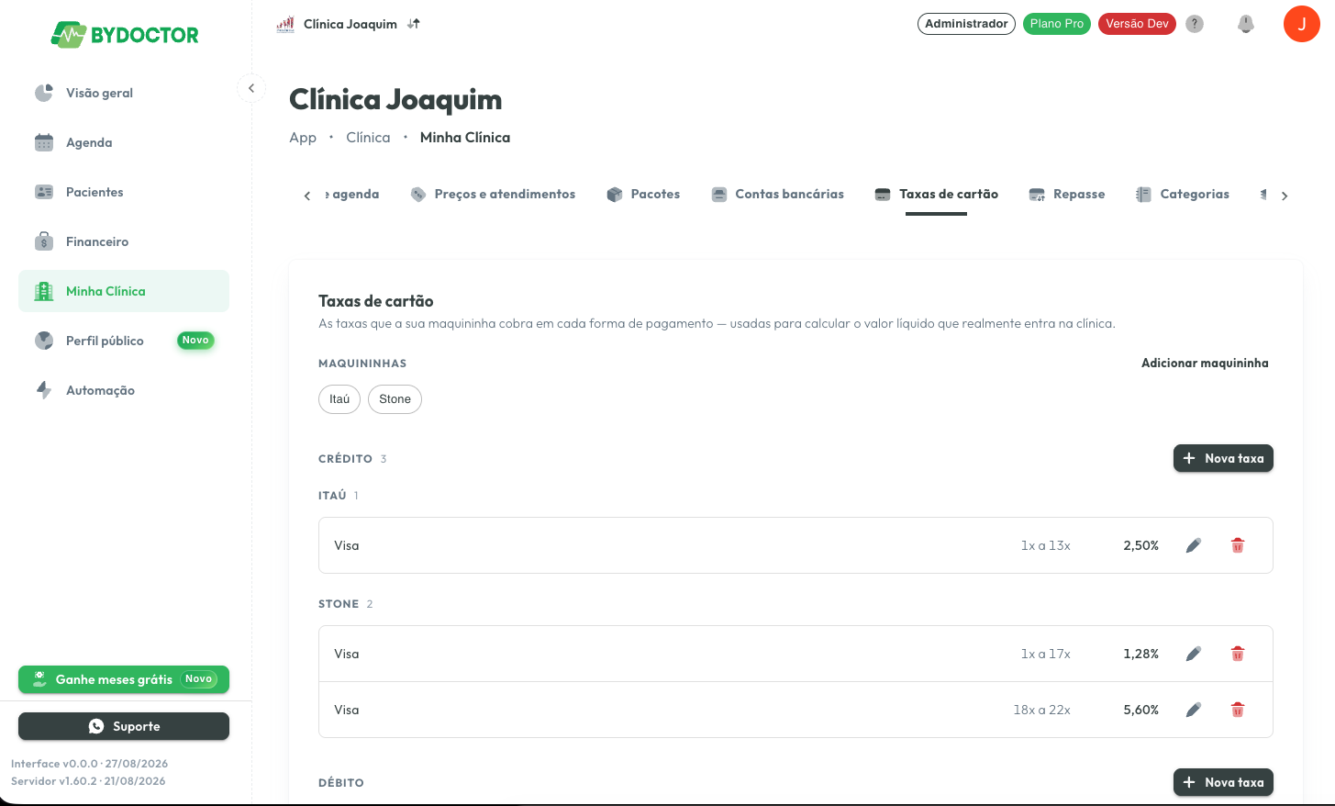Collapse the sidebar with the chevron button
The image size is (1335, 806).
pos(251,88)
